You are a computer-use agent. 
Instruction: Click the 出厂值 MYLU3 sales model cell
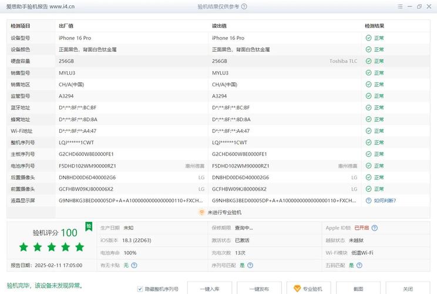[67, 73]
